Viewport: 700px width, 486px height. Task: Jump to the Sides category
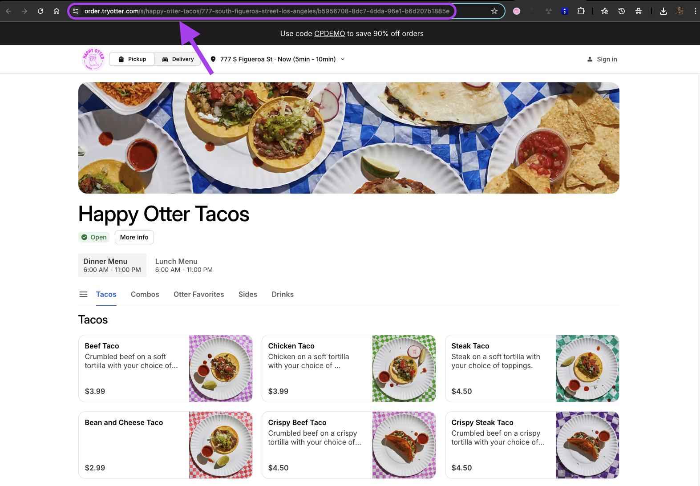248,294
